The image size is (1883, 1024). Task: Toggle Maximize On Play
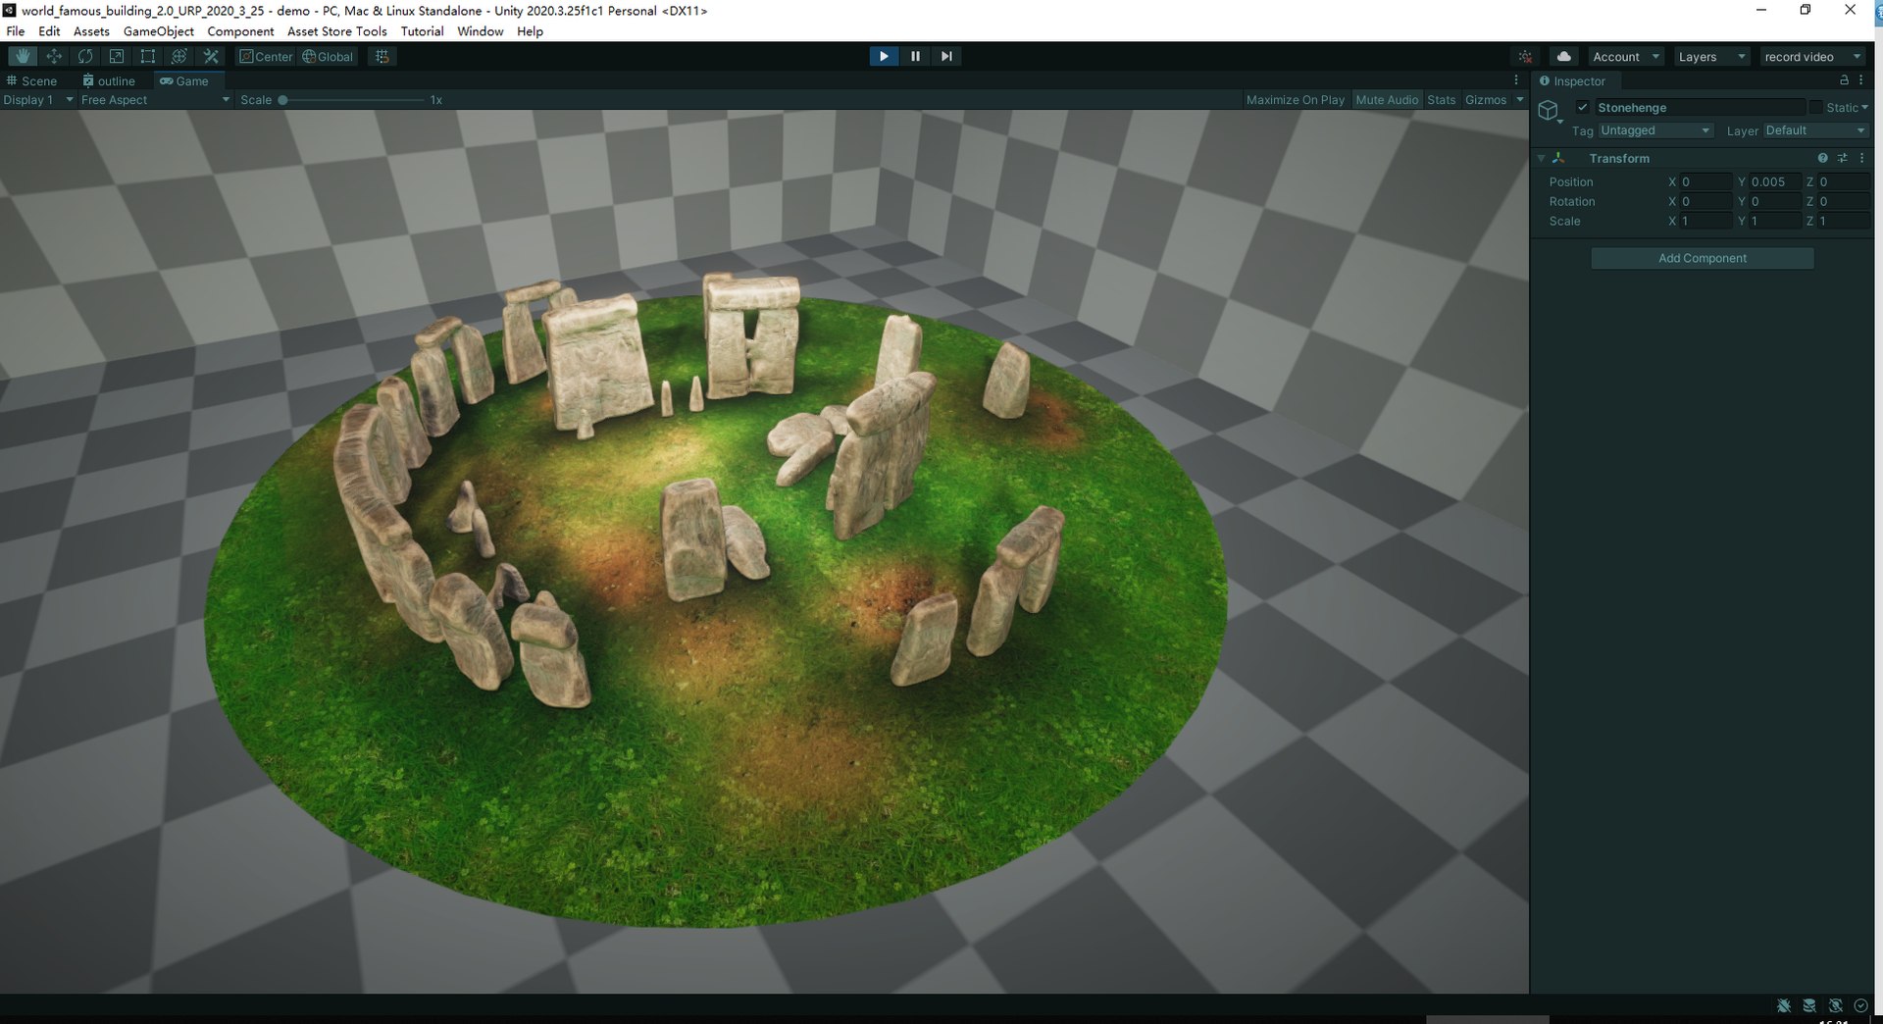pos(1295,100)
